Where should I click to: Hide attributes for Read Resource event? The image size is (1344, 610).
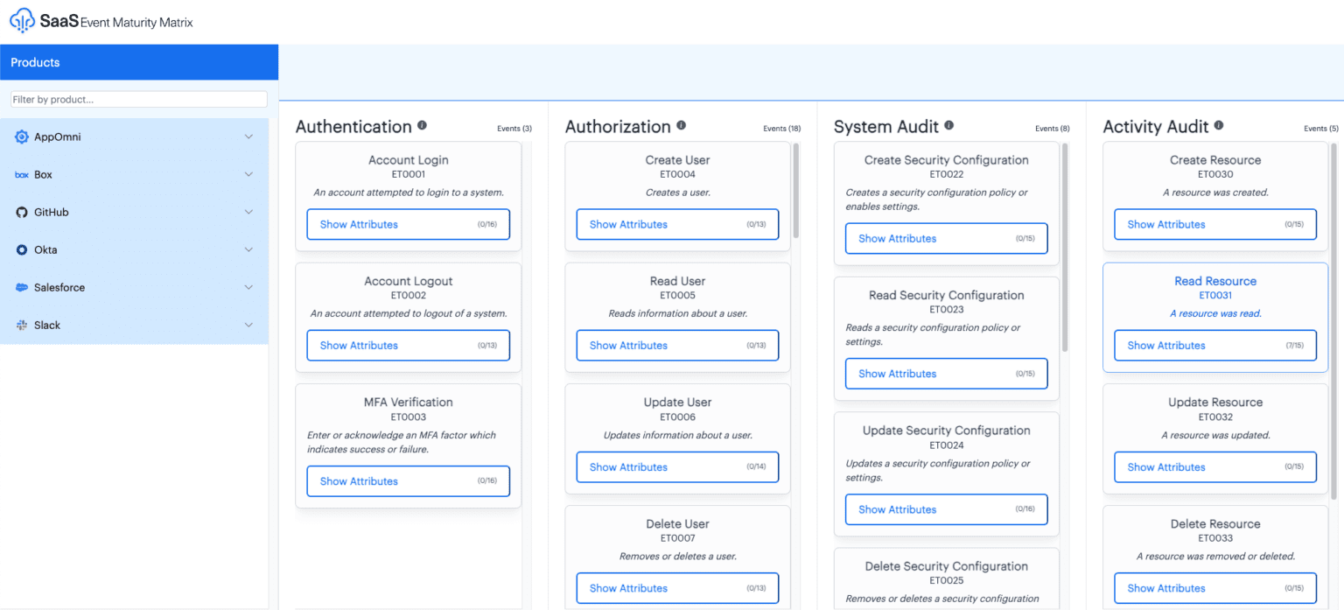click(1214, 345)
